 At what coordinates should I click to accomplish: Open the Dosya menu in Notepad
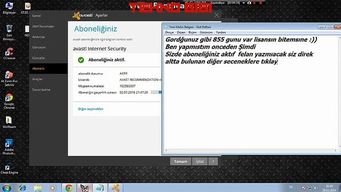169,33
